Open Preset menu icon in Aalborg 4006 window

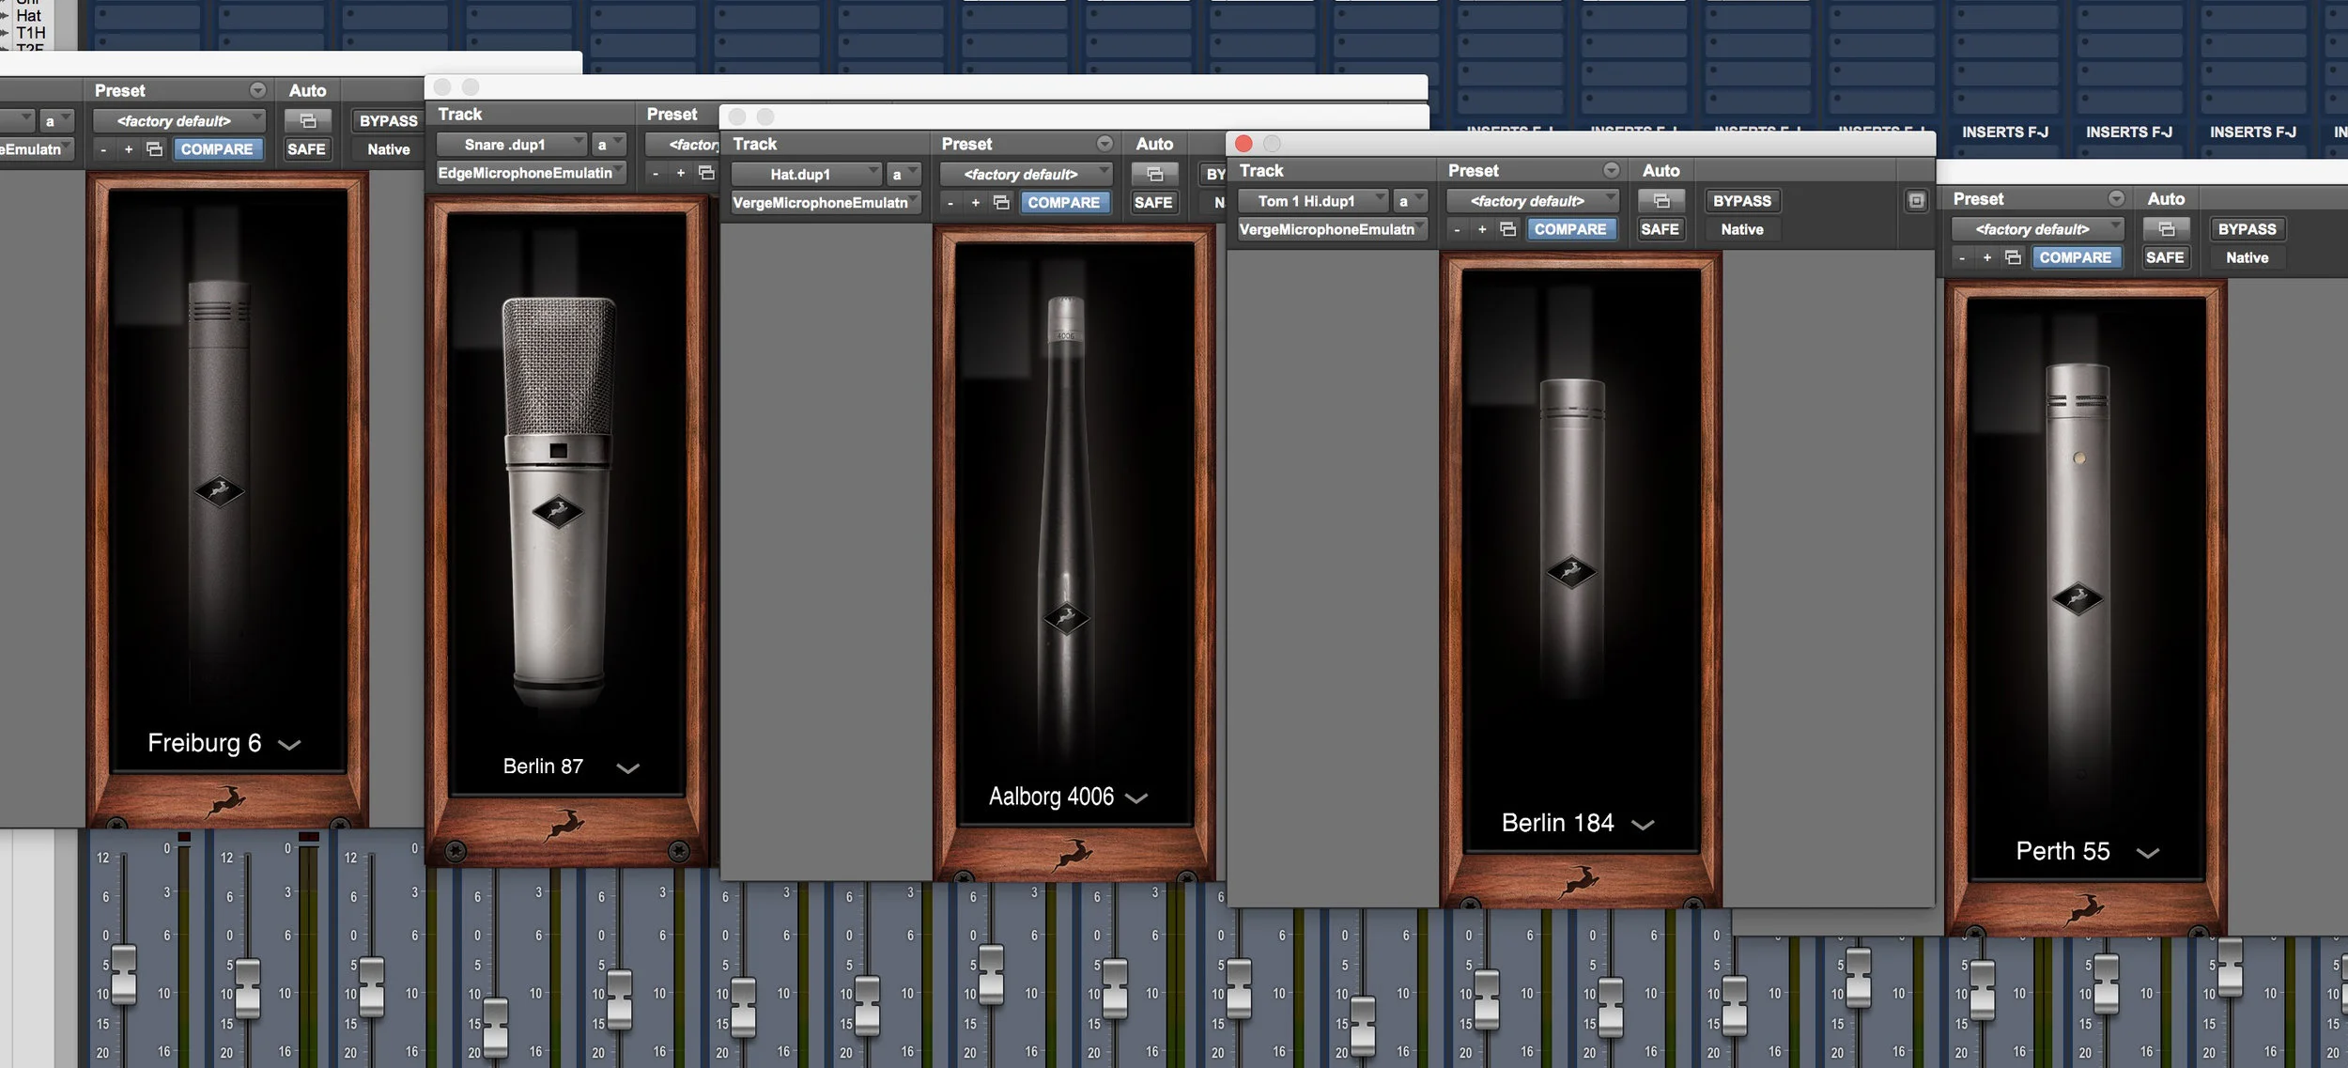coord(1104,144)
